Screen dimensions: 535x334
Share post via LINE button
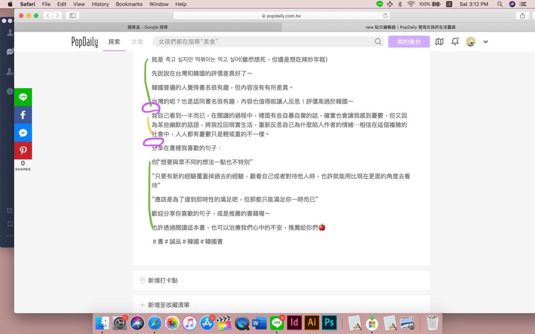(23, 97)
